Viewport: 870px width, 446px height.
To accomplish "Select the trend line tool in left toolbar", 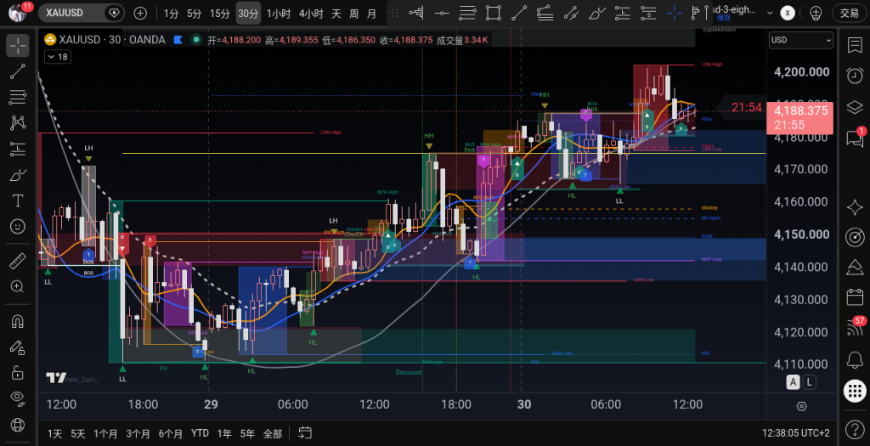I will tap(18, 71).
